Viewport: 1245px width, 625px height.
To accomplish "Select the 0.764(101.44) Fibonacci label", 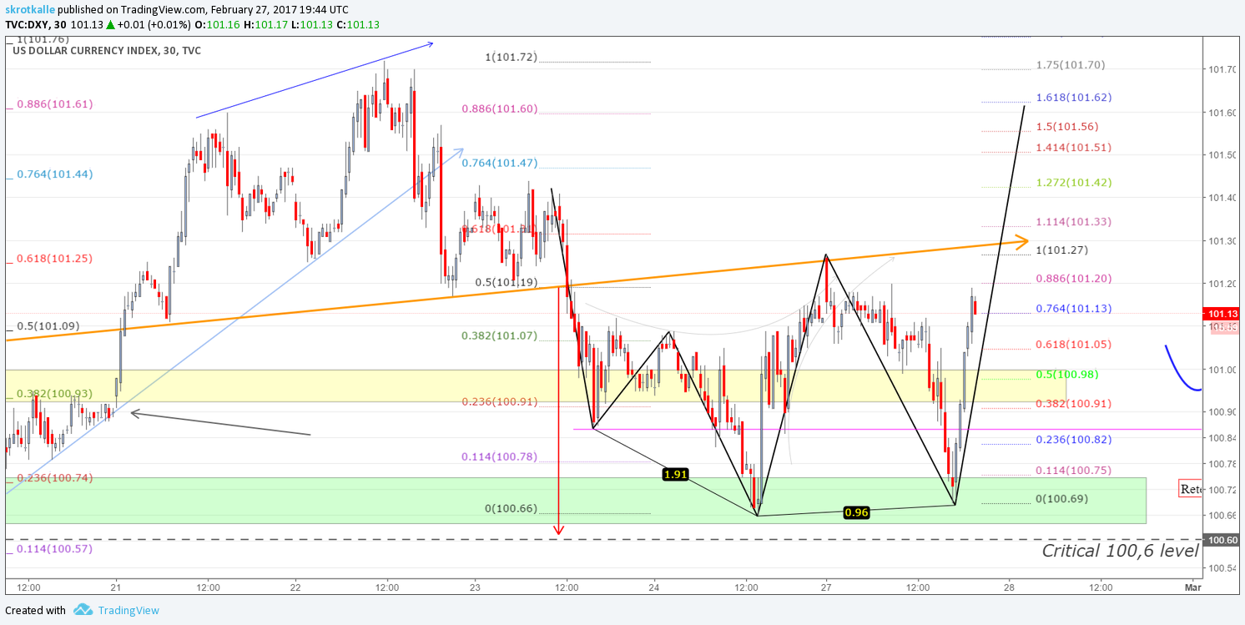I will click(54, 174).
